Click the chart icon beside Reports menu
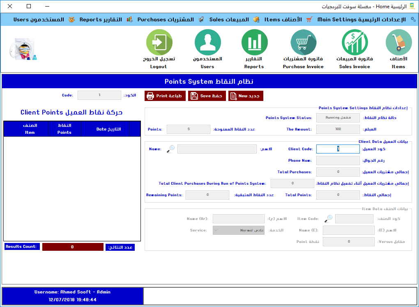419x307 pixels. (129, 19)
